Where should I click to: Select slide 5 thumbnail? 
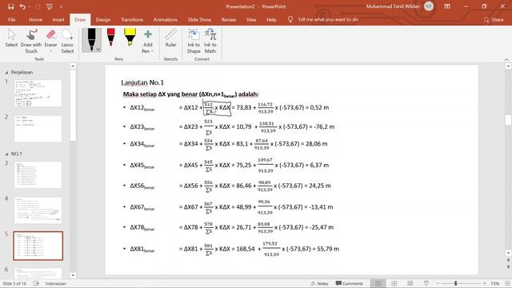(x=38, y=246)
